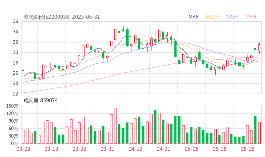This screenshot has width=265, height=157.
Task: Click the chart title 紫光股份[SZ000938] 2023-05-31
Action: (62, 17)
